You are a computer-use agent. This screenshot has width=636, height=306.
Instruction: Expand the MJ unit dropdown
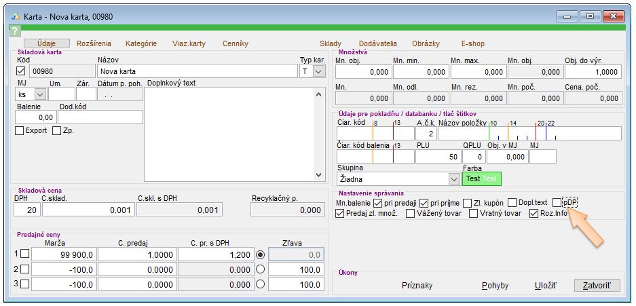click(39, 94)
